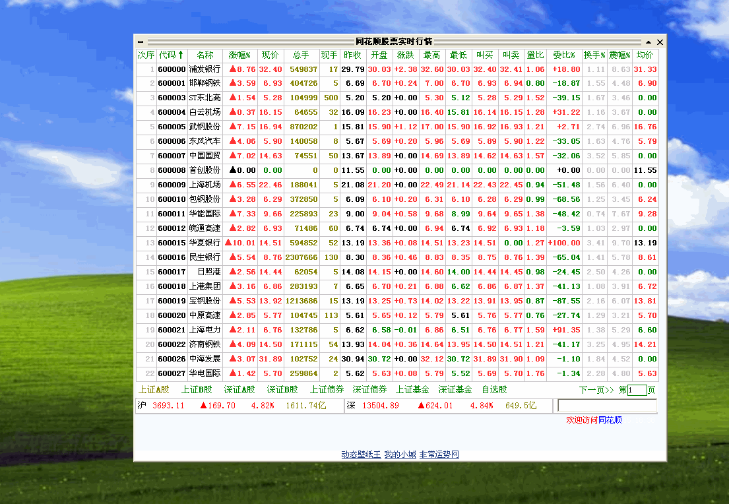The image size is (729, 504).
Task: Select stock code 600005
Action: [172, 127]
